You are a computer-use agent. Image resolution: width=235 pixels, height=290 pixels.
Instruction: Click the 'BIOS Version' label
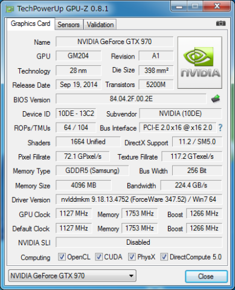[x=32, y=100]
